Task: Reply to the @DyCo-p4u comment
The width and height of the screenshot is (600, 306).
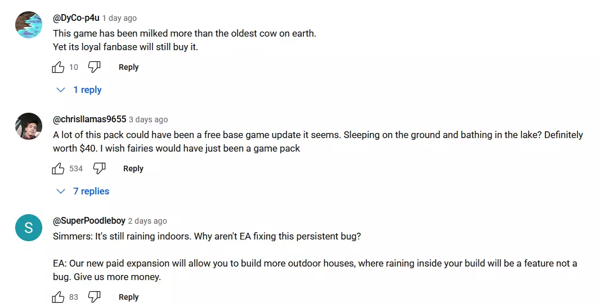Action: point(128,68)
